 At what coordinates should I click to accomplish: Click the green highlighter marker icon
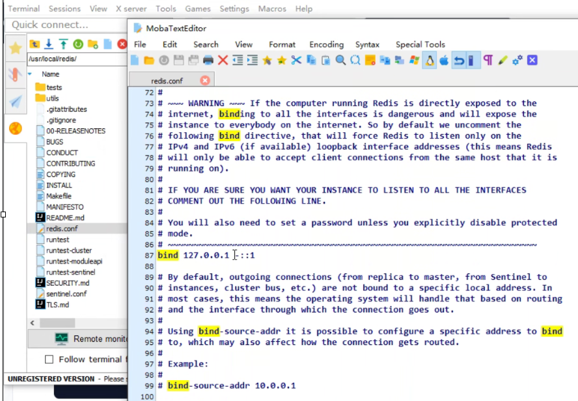coord(502,60)
